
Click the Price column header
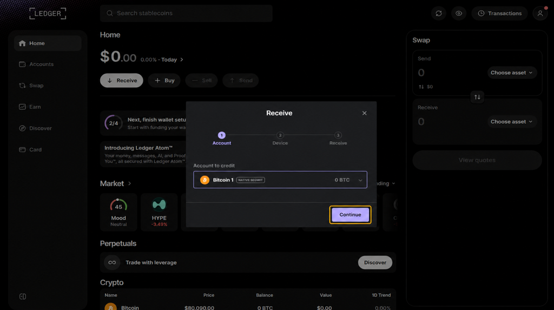tap(208, 295)
